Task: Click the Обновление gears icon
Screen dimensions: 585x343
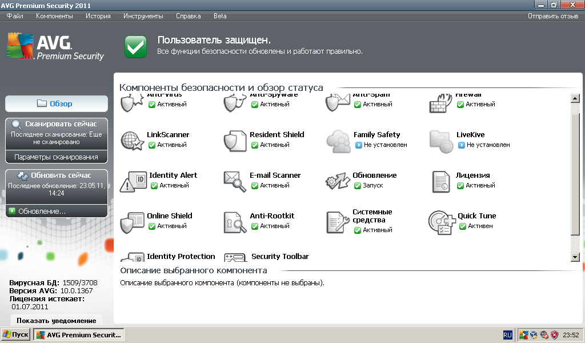Action: [x=338, y=181]
